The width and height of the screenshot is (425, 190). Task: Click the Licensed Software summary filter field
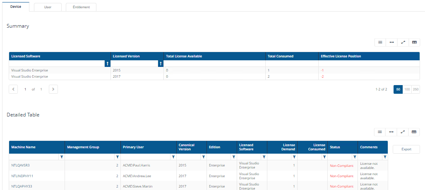57,64
